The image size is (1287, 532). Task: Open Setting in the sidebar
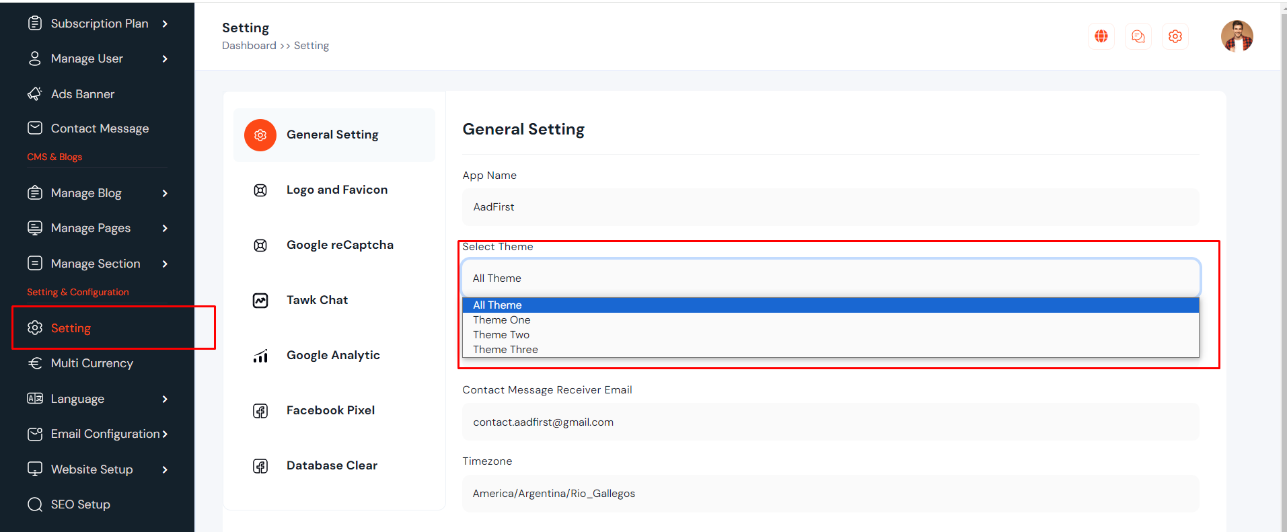pyautogui.click(x=71, y=328)
